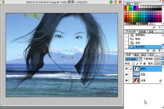Open the 正片叠底 blend mode dropdown
The height and width of the screenshot is (109, 164).
point(133,59)
